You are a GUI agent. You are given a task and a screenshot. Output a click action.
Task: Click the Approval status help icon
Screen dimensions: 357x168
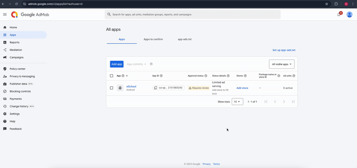pyautogui.click(x=206, y=76)
